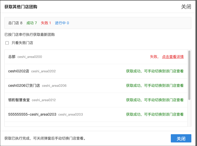Open the 点击查看详情 failure link
The width and height of the screenshot is (197, 146).
[x=173, y=57]
